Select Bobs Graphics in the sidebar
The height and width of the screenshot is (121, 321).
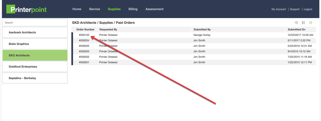click(35, 44)
